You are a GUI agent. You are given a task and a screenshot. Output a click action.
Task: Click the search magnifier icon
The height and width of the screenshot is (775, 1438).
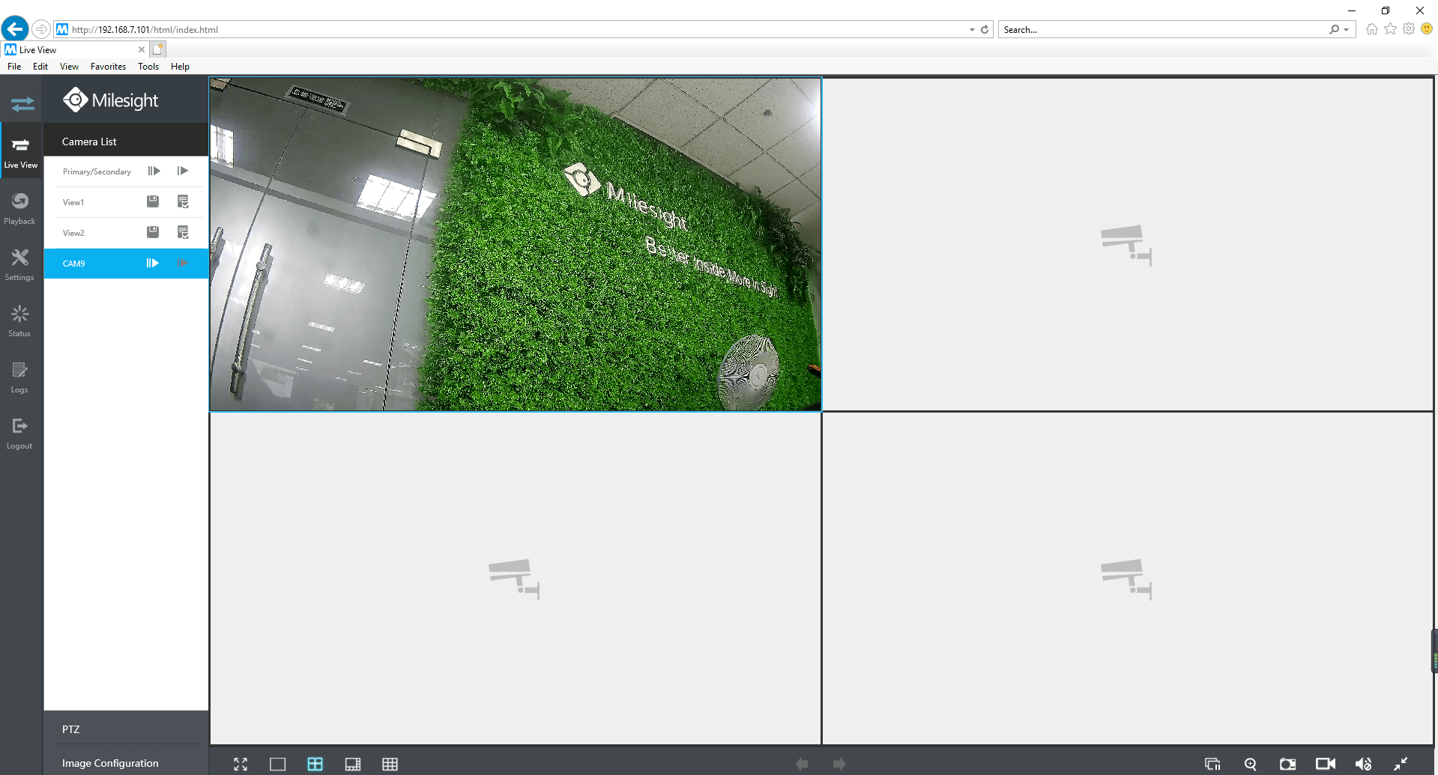click(1335, 30)
